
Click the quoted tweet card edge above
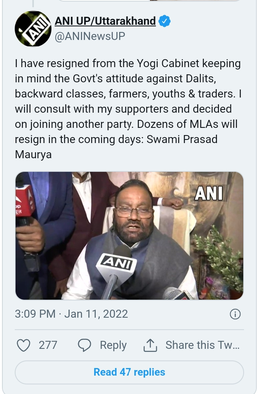coord(150,1)
